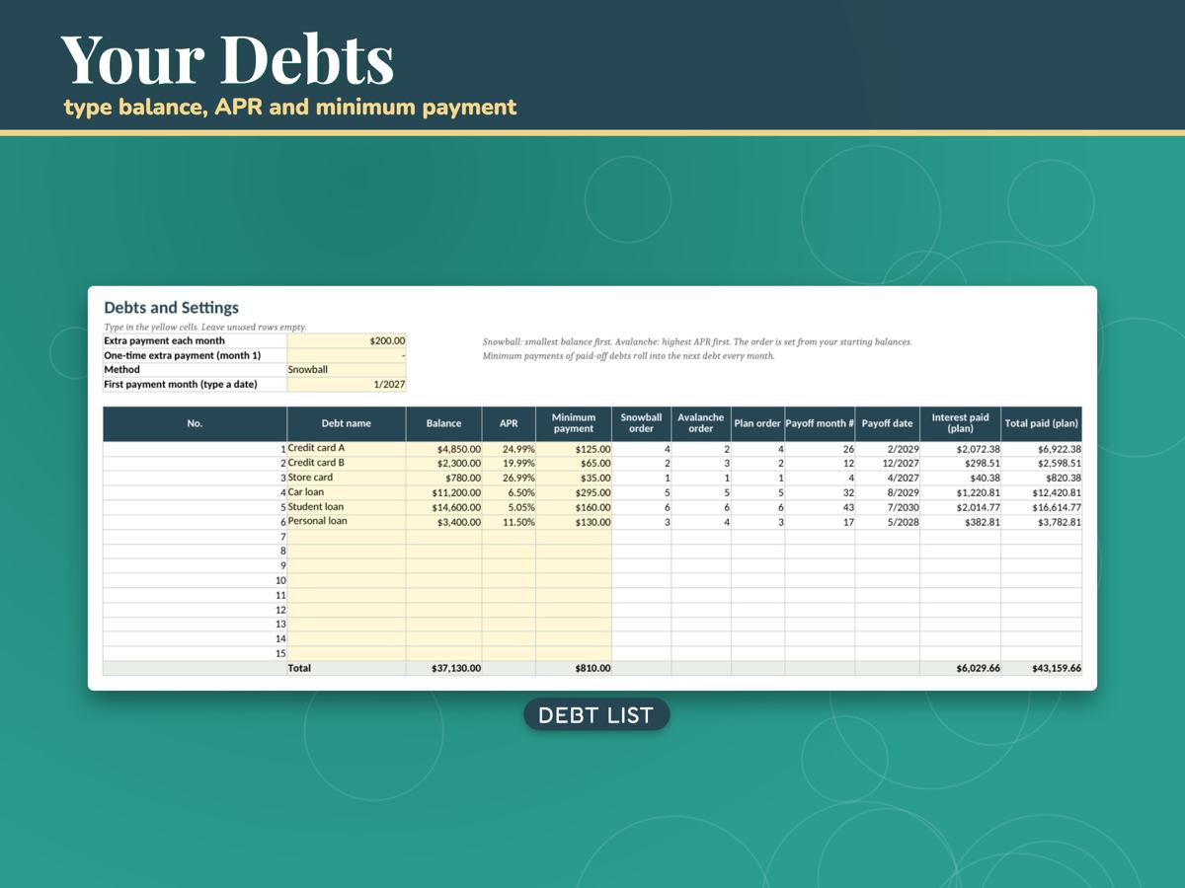Click the Avalanche order column header
Viewport: 1185px width, 888px height.
click(701, 423)
